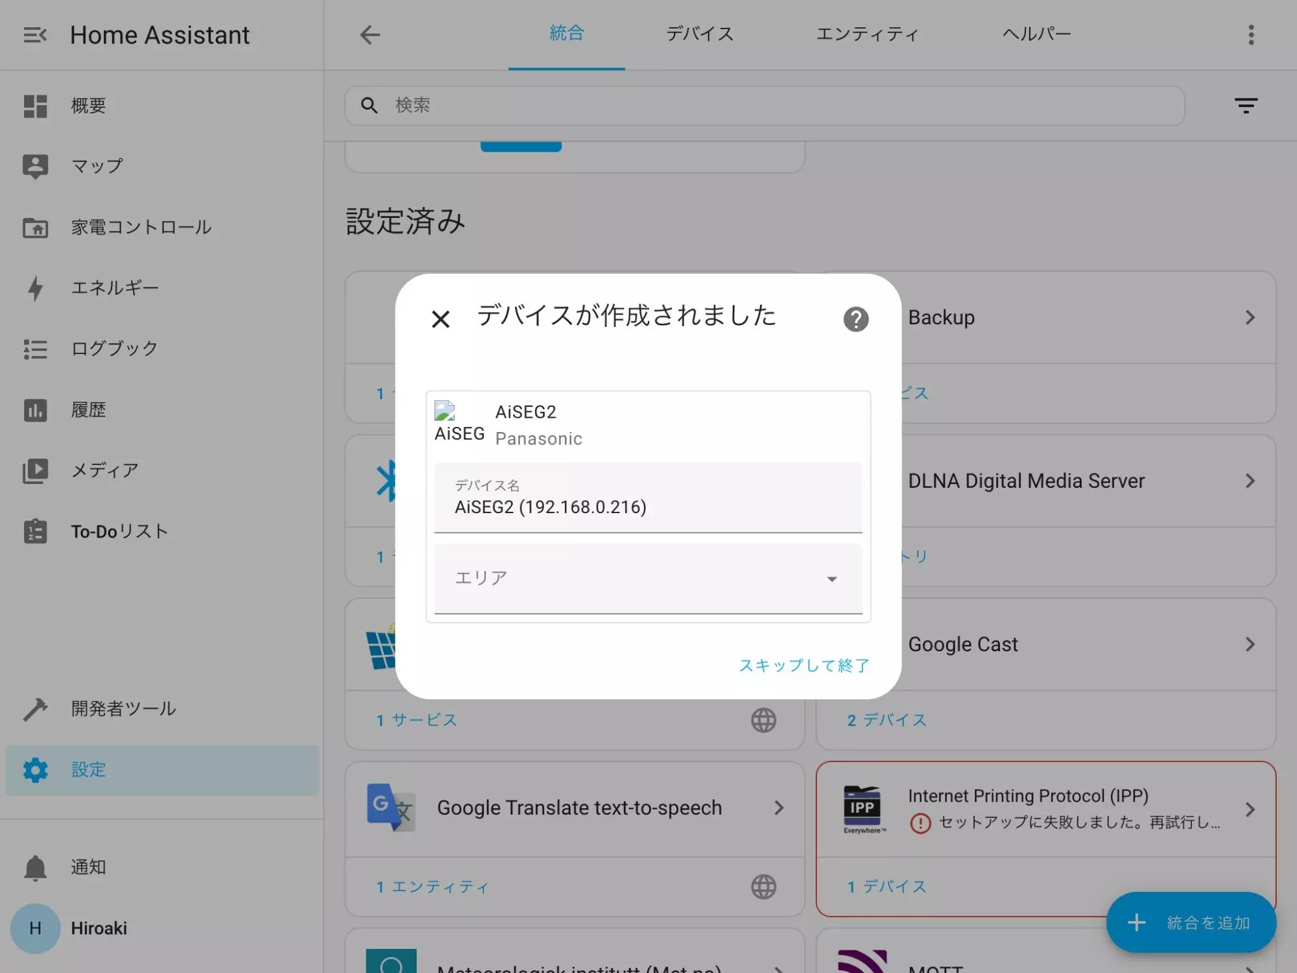Click the Google Translate logo icon
The height and width of the screenshot is (973, 1297).
[391, 808]
